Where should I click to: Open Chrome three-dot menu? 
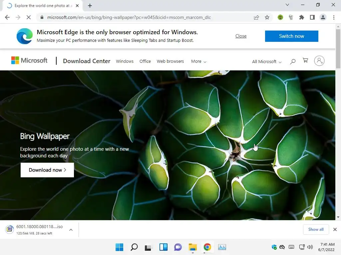(334, 17)
